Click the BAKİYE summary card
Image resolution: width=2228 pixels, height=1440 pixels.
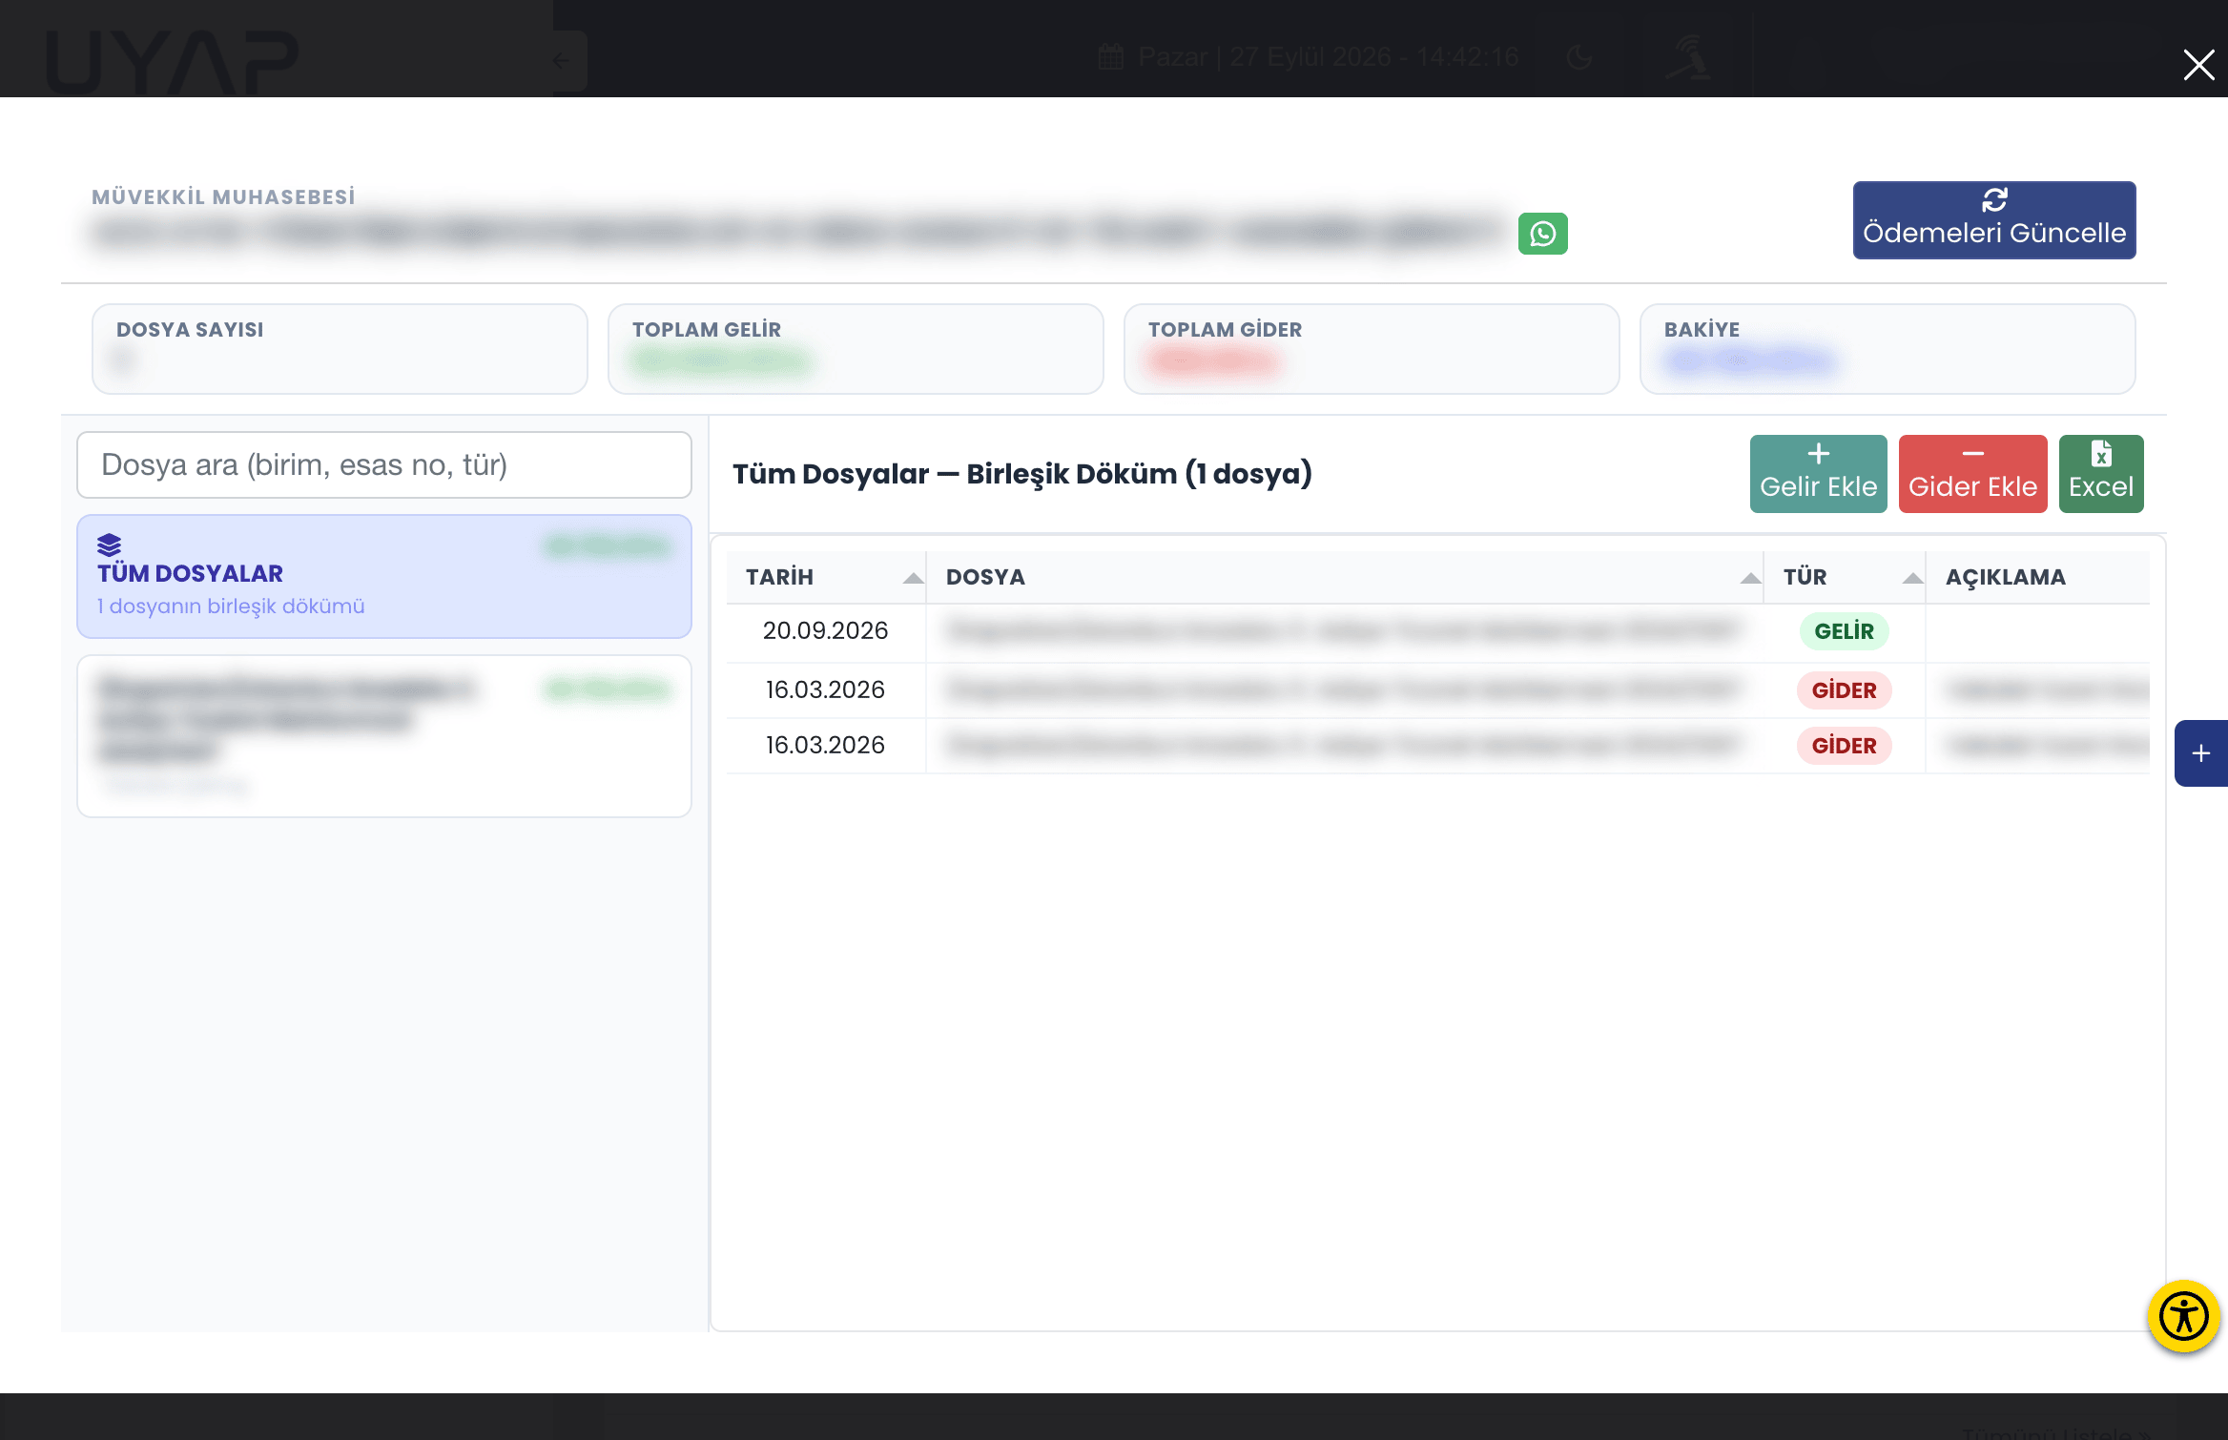coord(1888,349)
